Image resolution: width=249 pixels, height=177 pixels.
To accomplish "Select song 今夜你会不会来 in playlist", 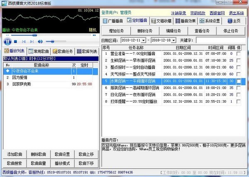I will coord(51,71).
